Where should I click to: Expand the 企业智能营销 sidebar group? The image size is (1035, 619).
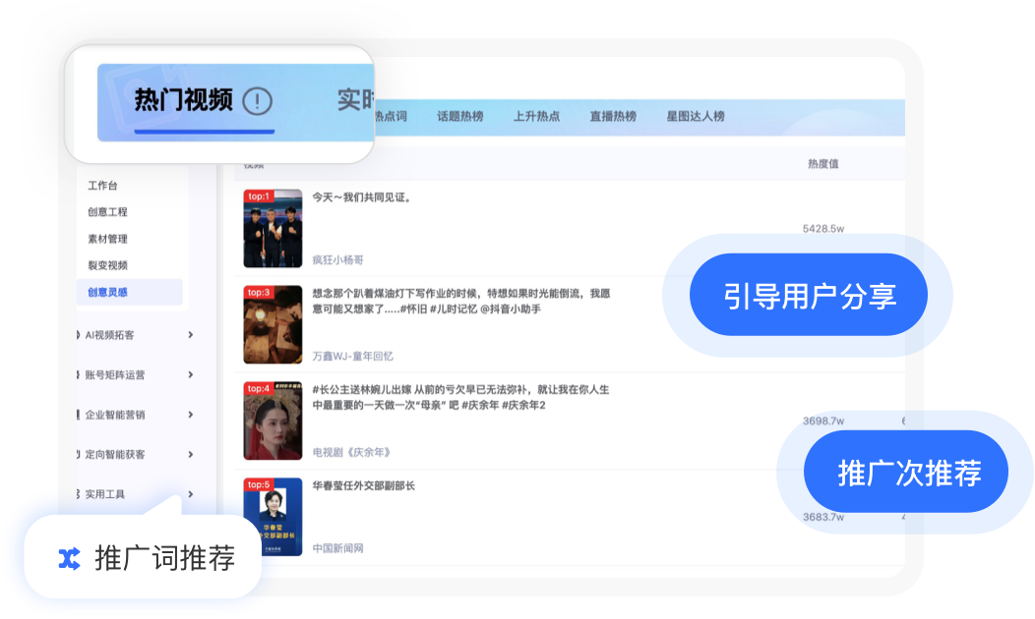190,415
